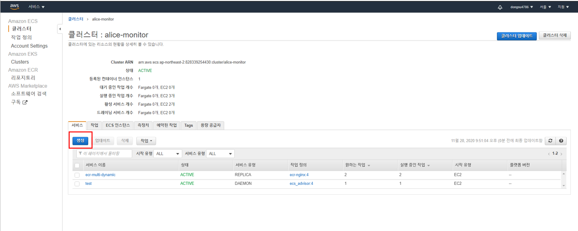
Task: Sort by 원하는 작업 column arrow
Action: (x=369, y=165)
